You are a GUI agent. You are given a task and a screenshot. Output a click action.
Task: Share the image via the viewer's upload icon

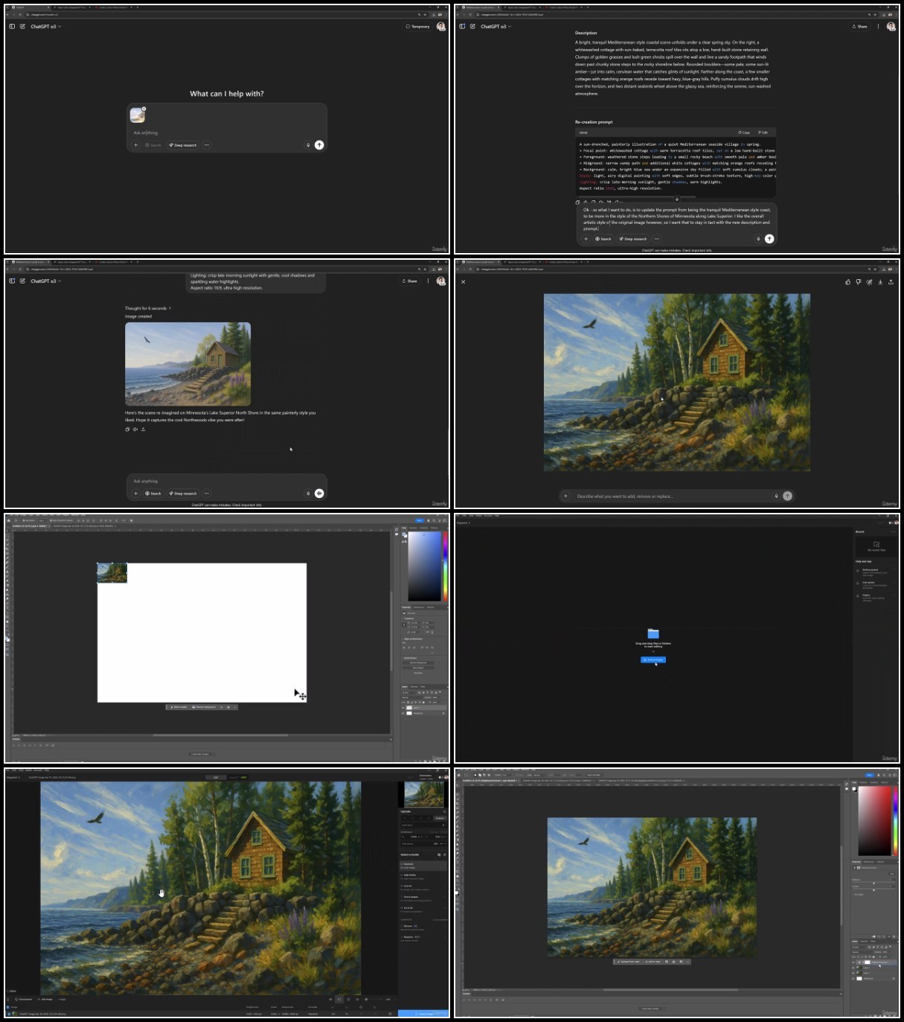pos(891,282)
